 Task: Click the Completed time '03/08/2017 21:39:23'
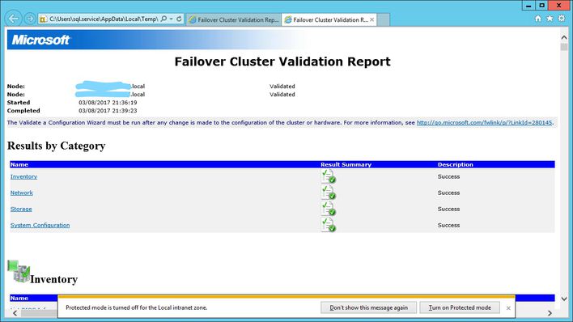pyautogui.click(x=108, y=110)
